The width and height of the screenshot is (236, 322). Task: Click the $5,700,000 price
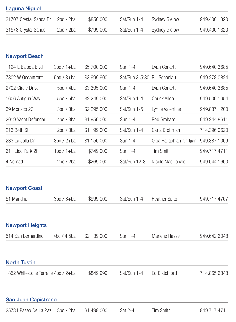pos(96,67)
